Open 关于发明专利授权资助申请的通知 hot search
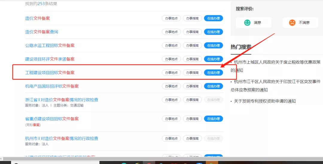The width and height of the screenshot is (323, 164). pyautogui.click(x=265, y=101)
